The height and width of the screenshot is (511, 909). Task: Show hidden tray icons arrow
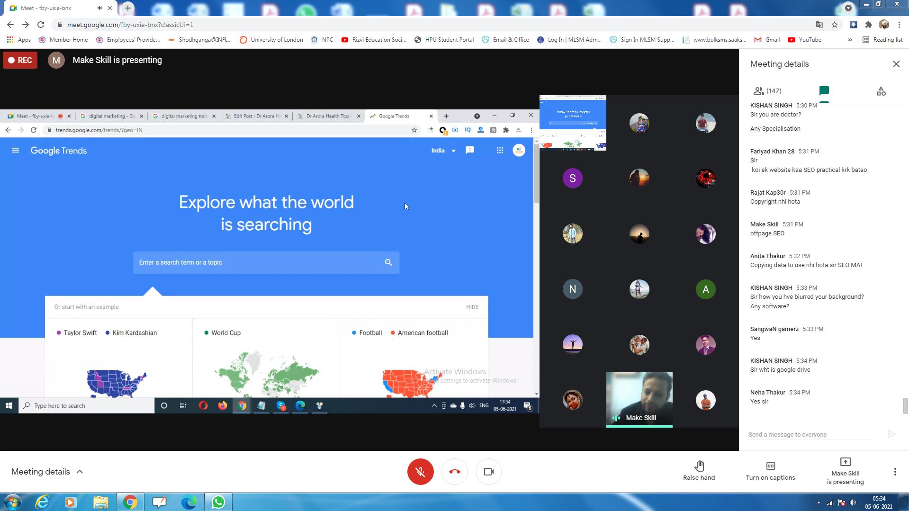pyautogui.click(x=819, y=502)
